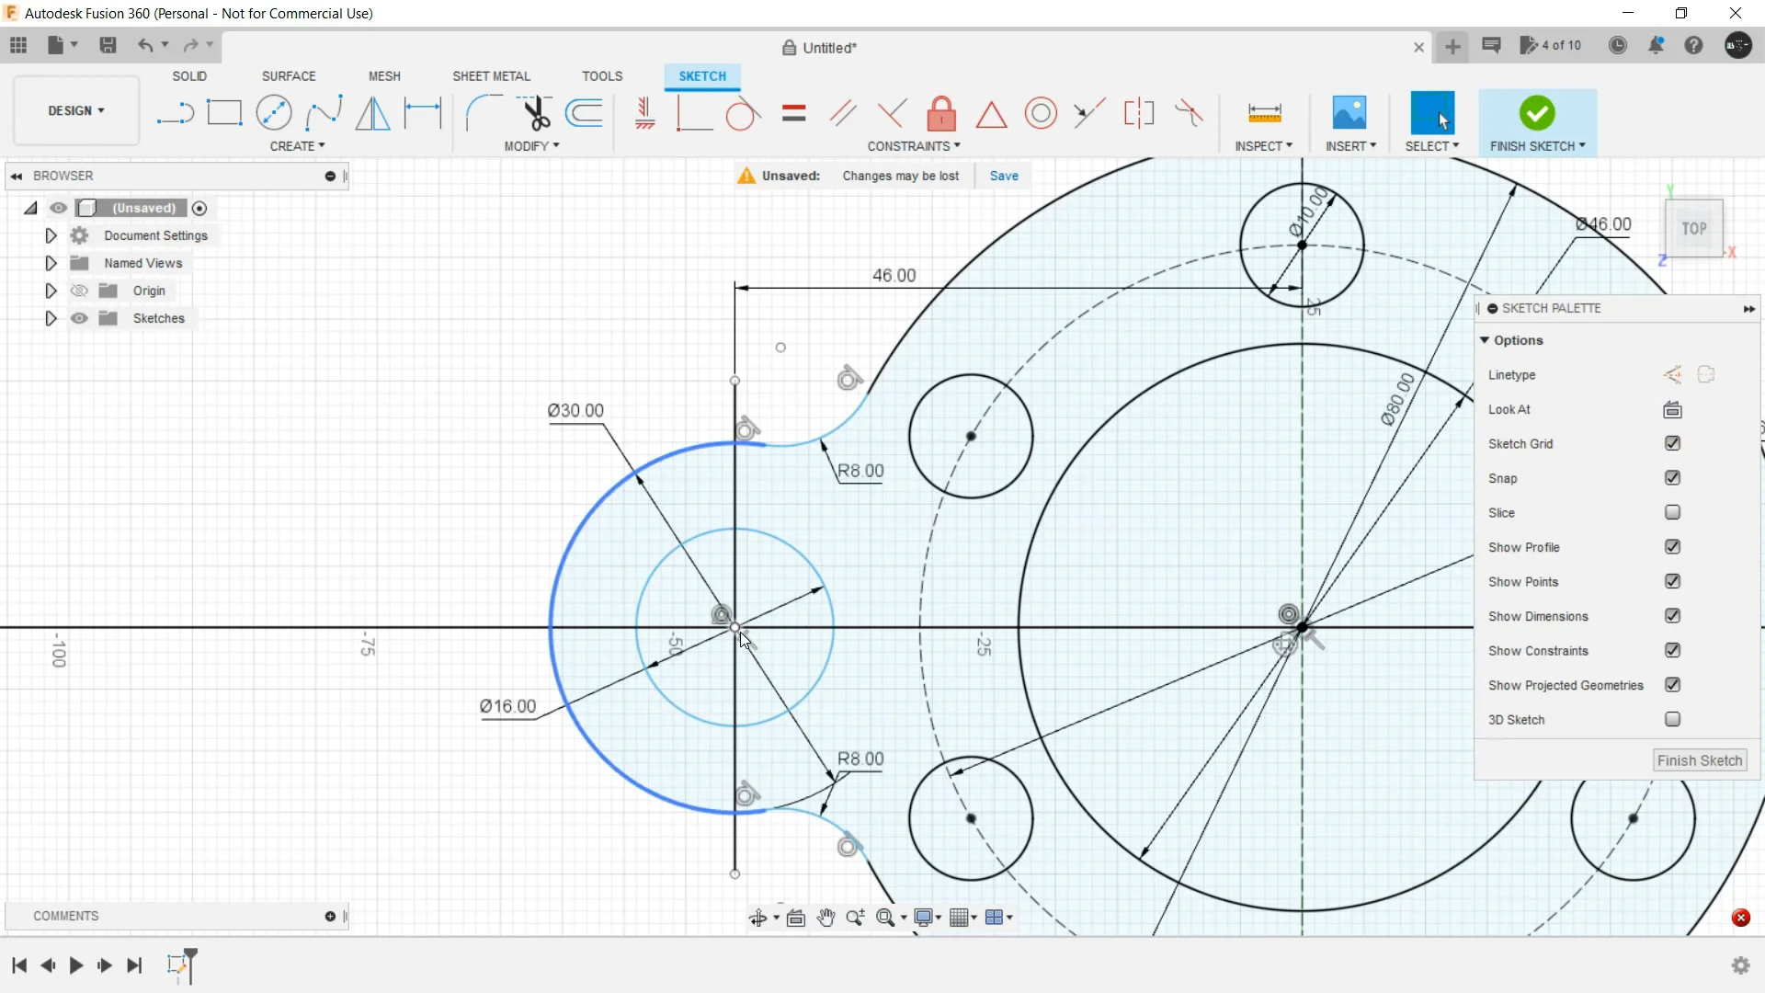Select the Center Diameter Circle tool
The width and height of the screenshot is (1765, 993).
tap(274, 113)
